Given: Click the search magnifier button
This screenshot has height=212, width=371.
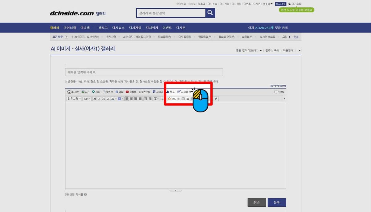Looking at the screenshot, I should point(210,13).
